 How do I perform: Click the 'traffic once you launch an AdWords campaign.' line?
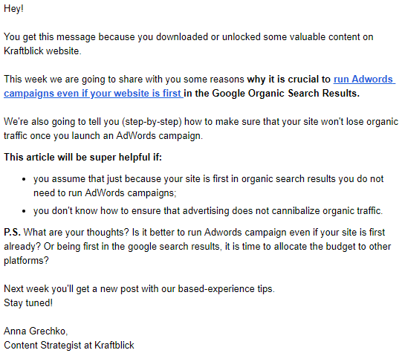[103, 135]
